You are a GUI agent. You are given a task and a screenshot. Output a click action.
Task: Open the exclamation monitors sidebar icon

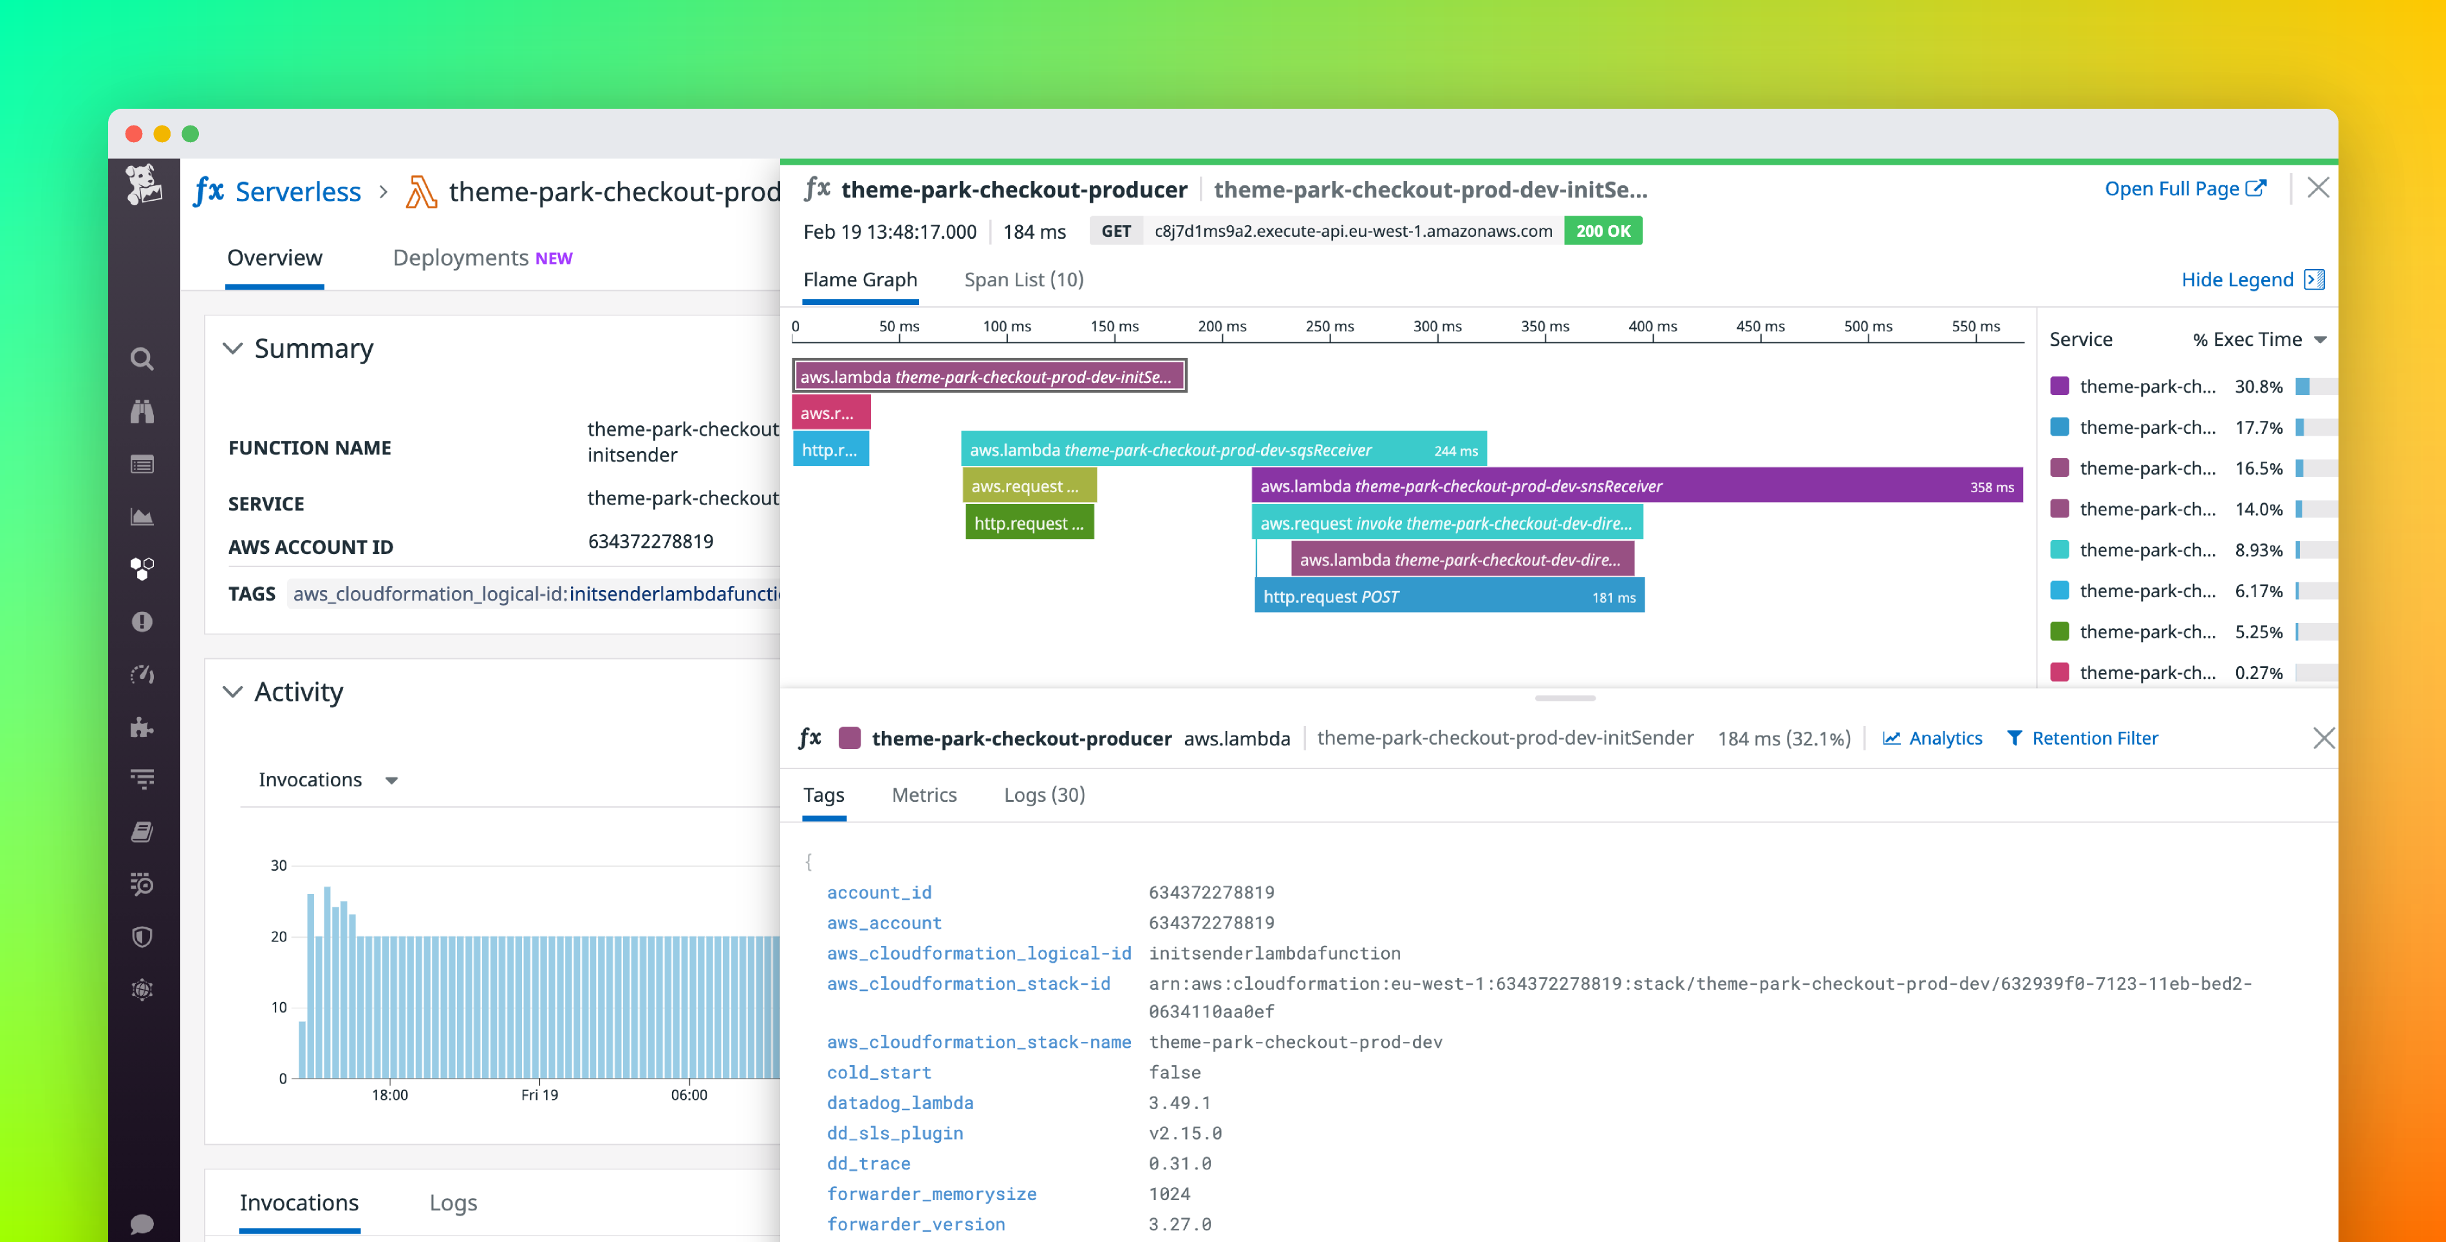142,622
